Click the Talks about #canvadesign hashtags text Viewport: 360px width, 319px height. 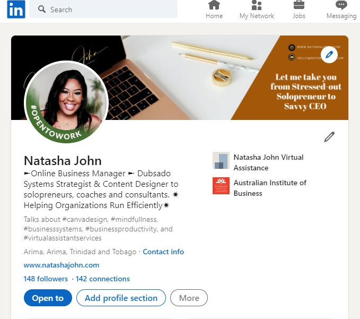[x=98, y=229]
